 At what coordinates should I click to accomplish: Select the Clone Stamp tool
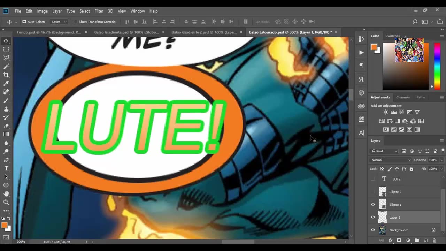[6, 109]
